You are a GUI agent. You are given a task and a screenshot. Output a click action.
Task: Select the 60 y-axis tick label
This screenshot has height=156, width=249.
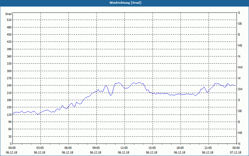coord(10,129)
